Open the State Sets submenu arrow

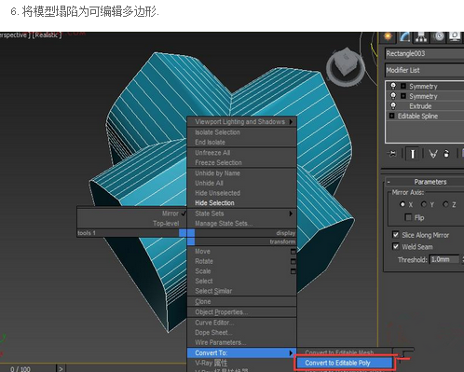291,214
